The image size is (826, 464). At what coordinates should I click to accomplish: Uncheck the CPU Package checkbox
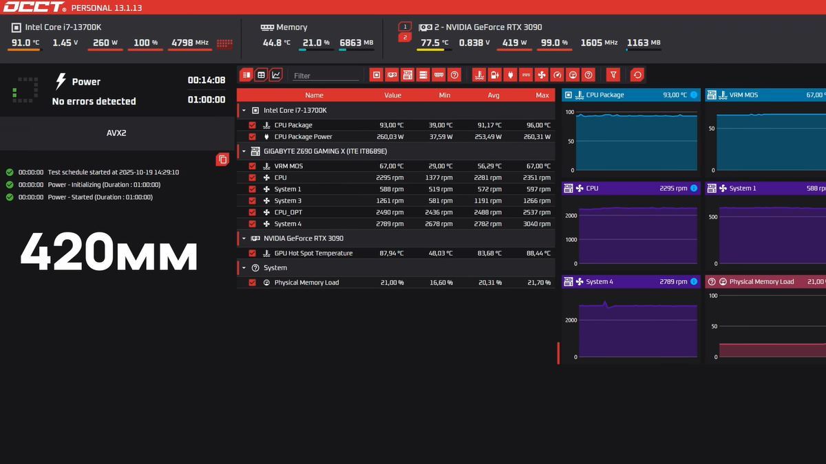click(252, 125)
